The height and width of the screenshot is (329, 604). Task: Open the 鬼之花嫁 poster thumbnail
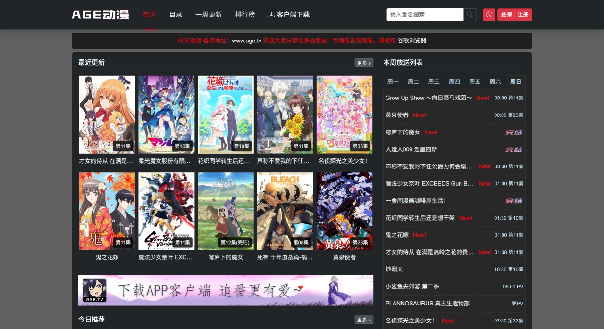pyautogui.click(x=107, y=211)
